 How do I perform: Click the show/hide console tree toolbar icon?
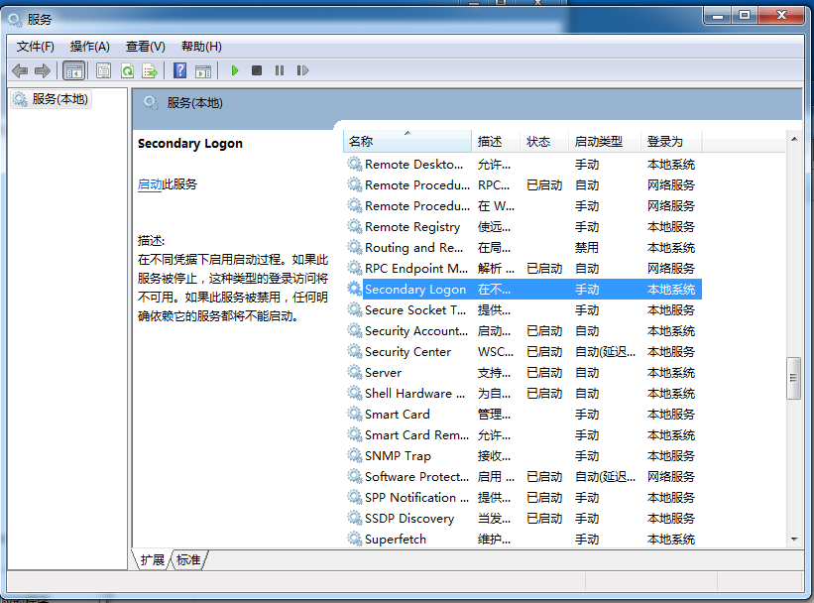(73, 70)
